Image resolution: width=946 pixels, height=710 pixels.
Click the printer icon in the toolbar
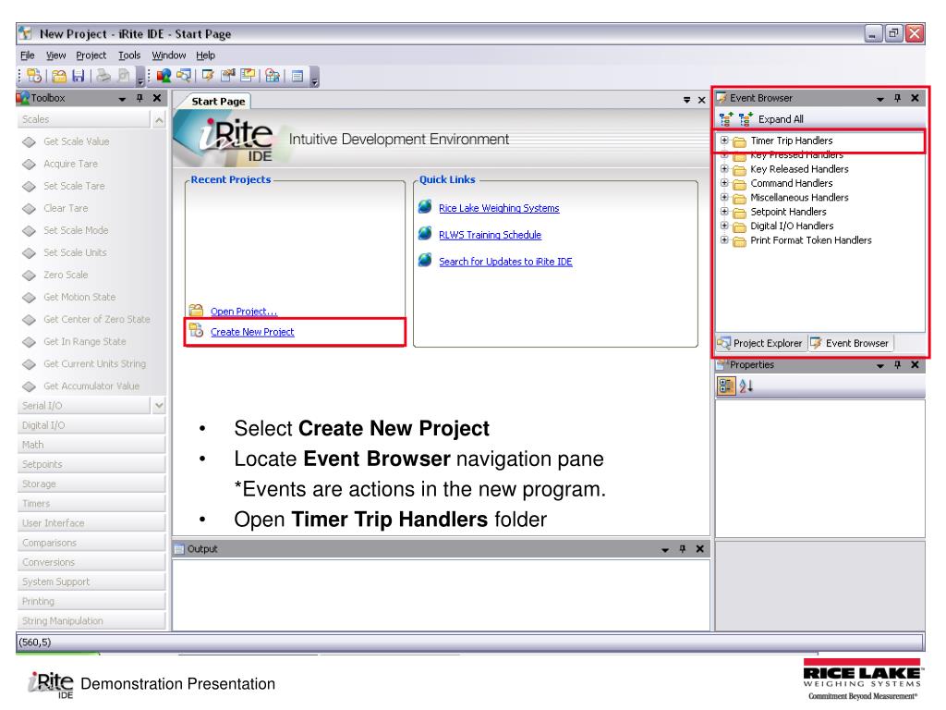[x=103, y=76]
